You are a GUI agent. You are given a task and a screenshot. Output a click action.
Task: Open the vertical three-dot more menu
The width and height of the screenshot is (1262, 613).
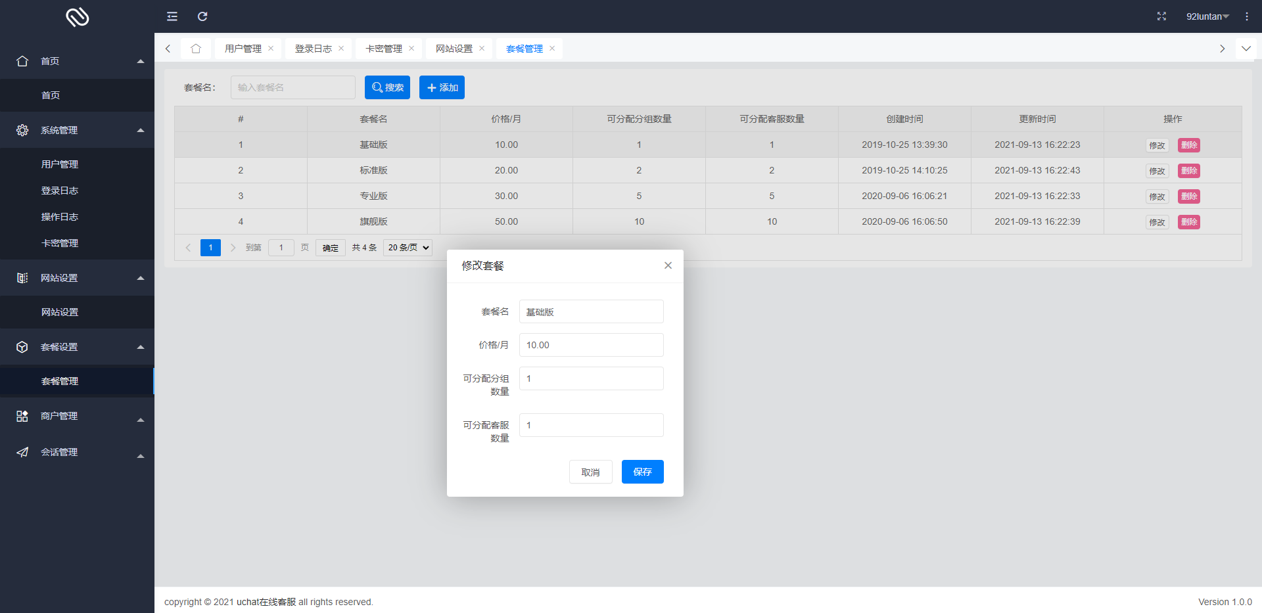tap(1246, 16)
